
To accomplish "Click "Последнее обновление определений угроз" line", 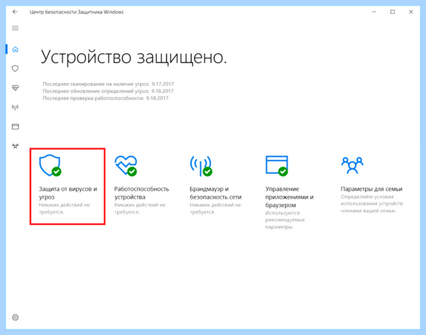I will click(x=108, y=91).
